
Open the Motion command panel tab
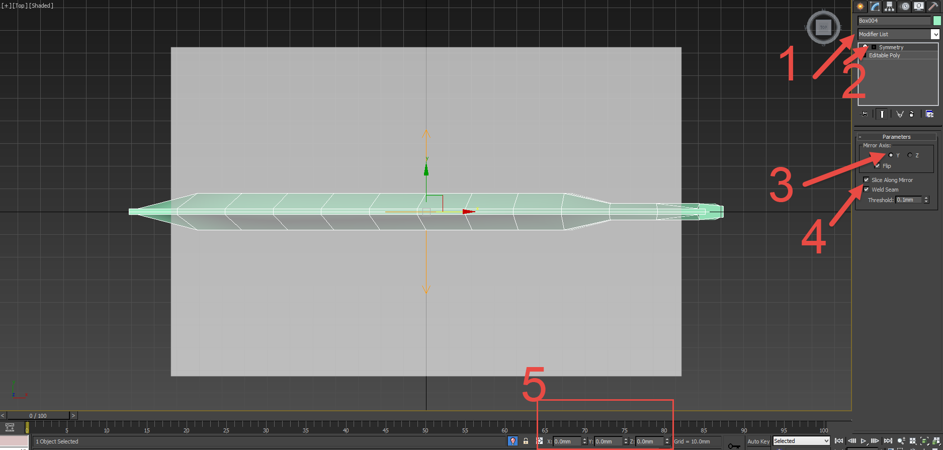[904, 7]
